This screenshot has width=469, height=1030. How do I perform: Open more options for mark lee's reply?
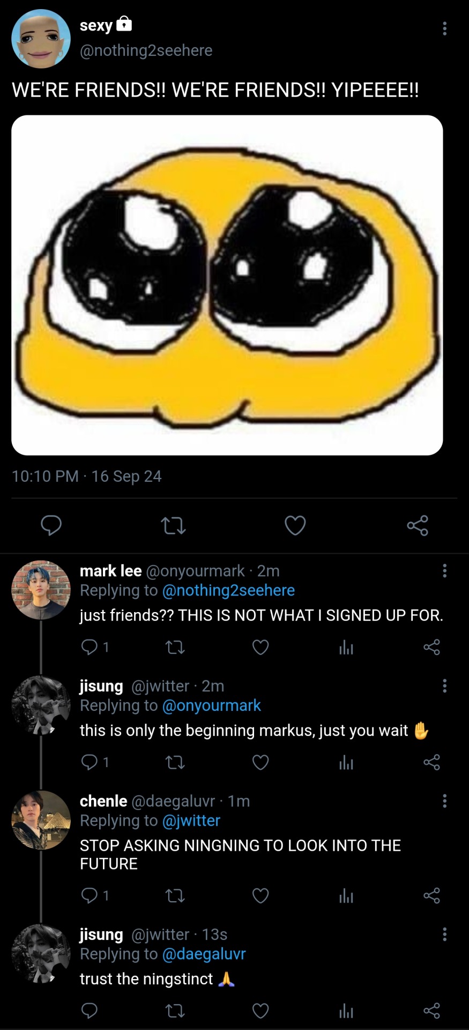tap(444, 571)
